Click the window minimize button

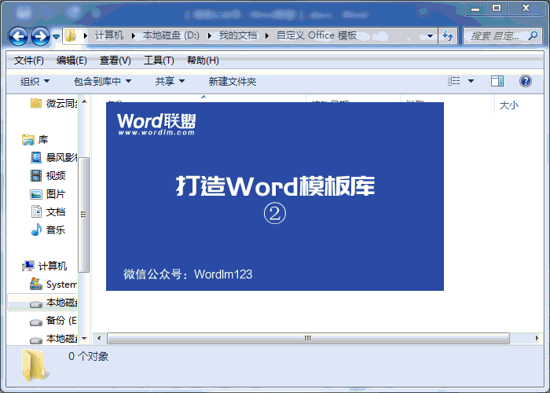tap(475, 9)
